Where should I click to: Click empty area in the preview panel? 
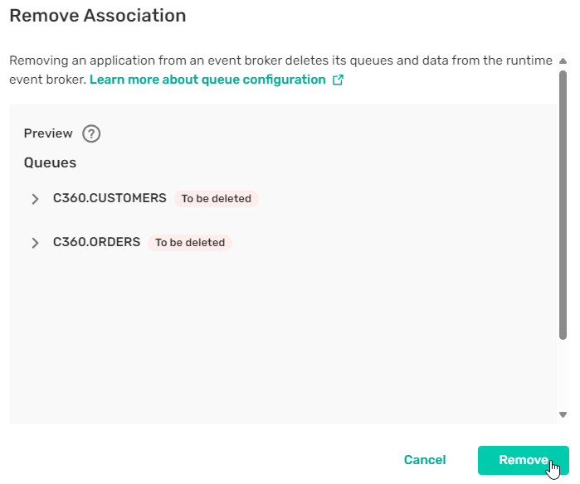click(x=282, y=340)
